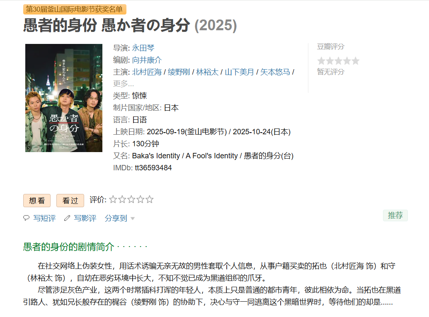Open the 写影评 review link
Viewport: 429px width, 317px height.
tap(85, 218)
